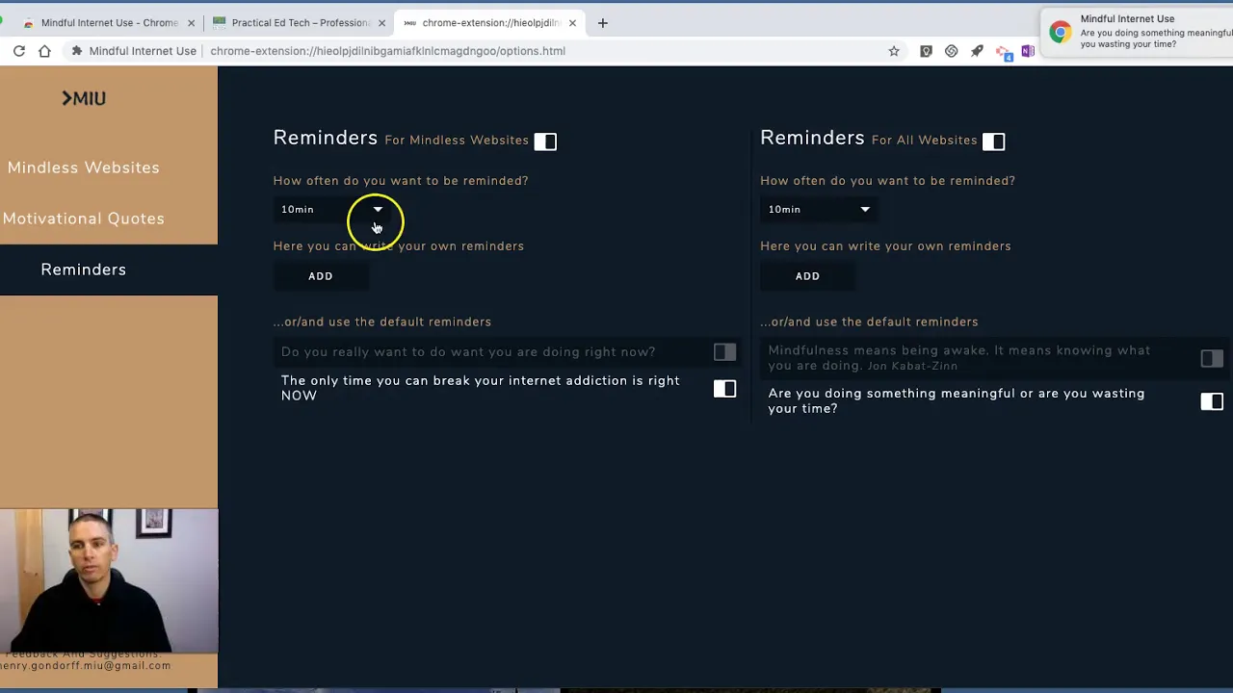Open the Mindless Websites 10min frequency dropdown

coord(332,209)
